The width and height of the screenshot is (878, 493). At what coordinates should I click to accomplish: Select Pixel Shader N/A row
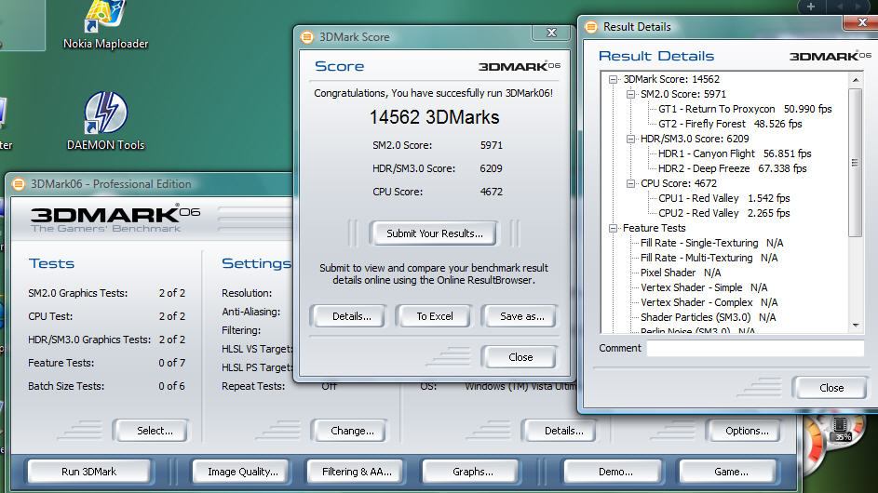click(681, 273)
